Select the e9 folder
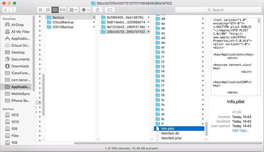Viewport: 264px width, 152px height. pos(179,19)
